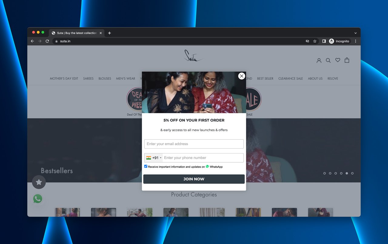
Task: Open a new tab with plus button
Action: point(109,33)
